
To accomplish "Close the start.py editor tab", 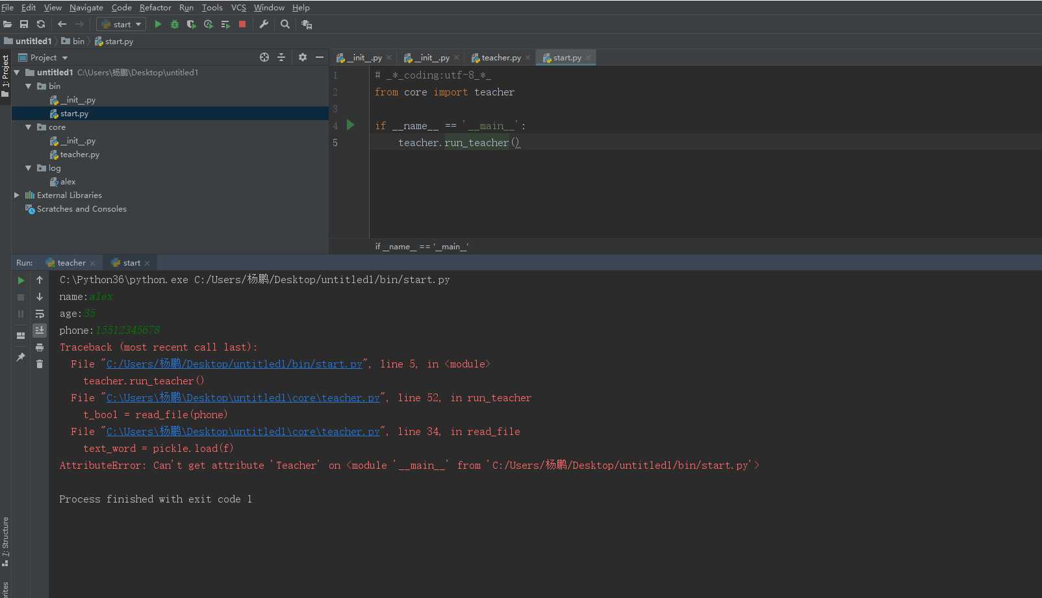I will (588, 58).
